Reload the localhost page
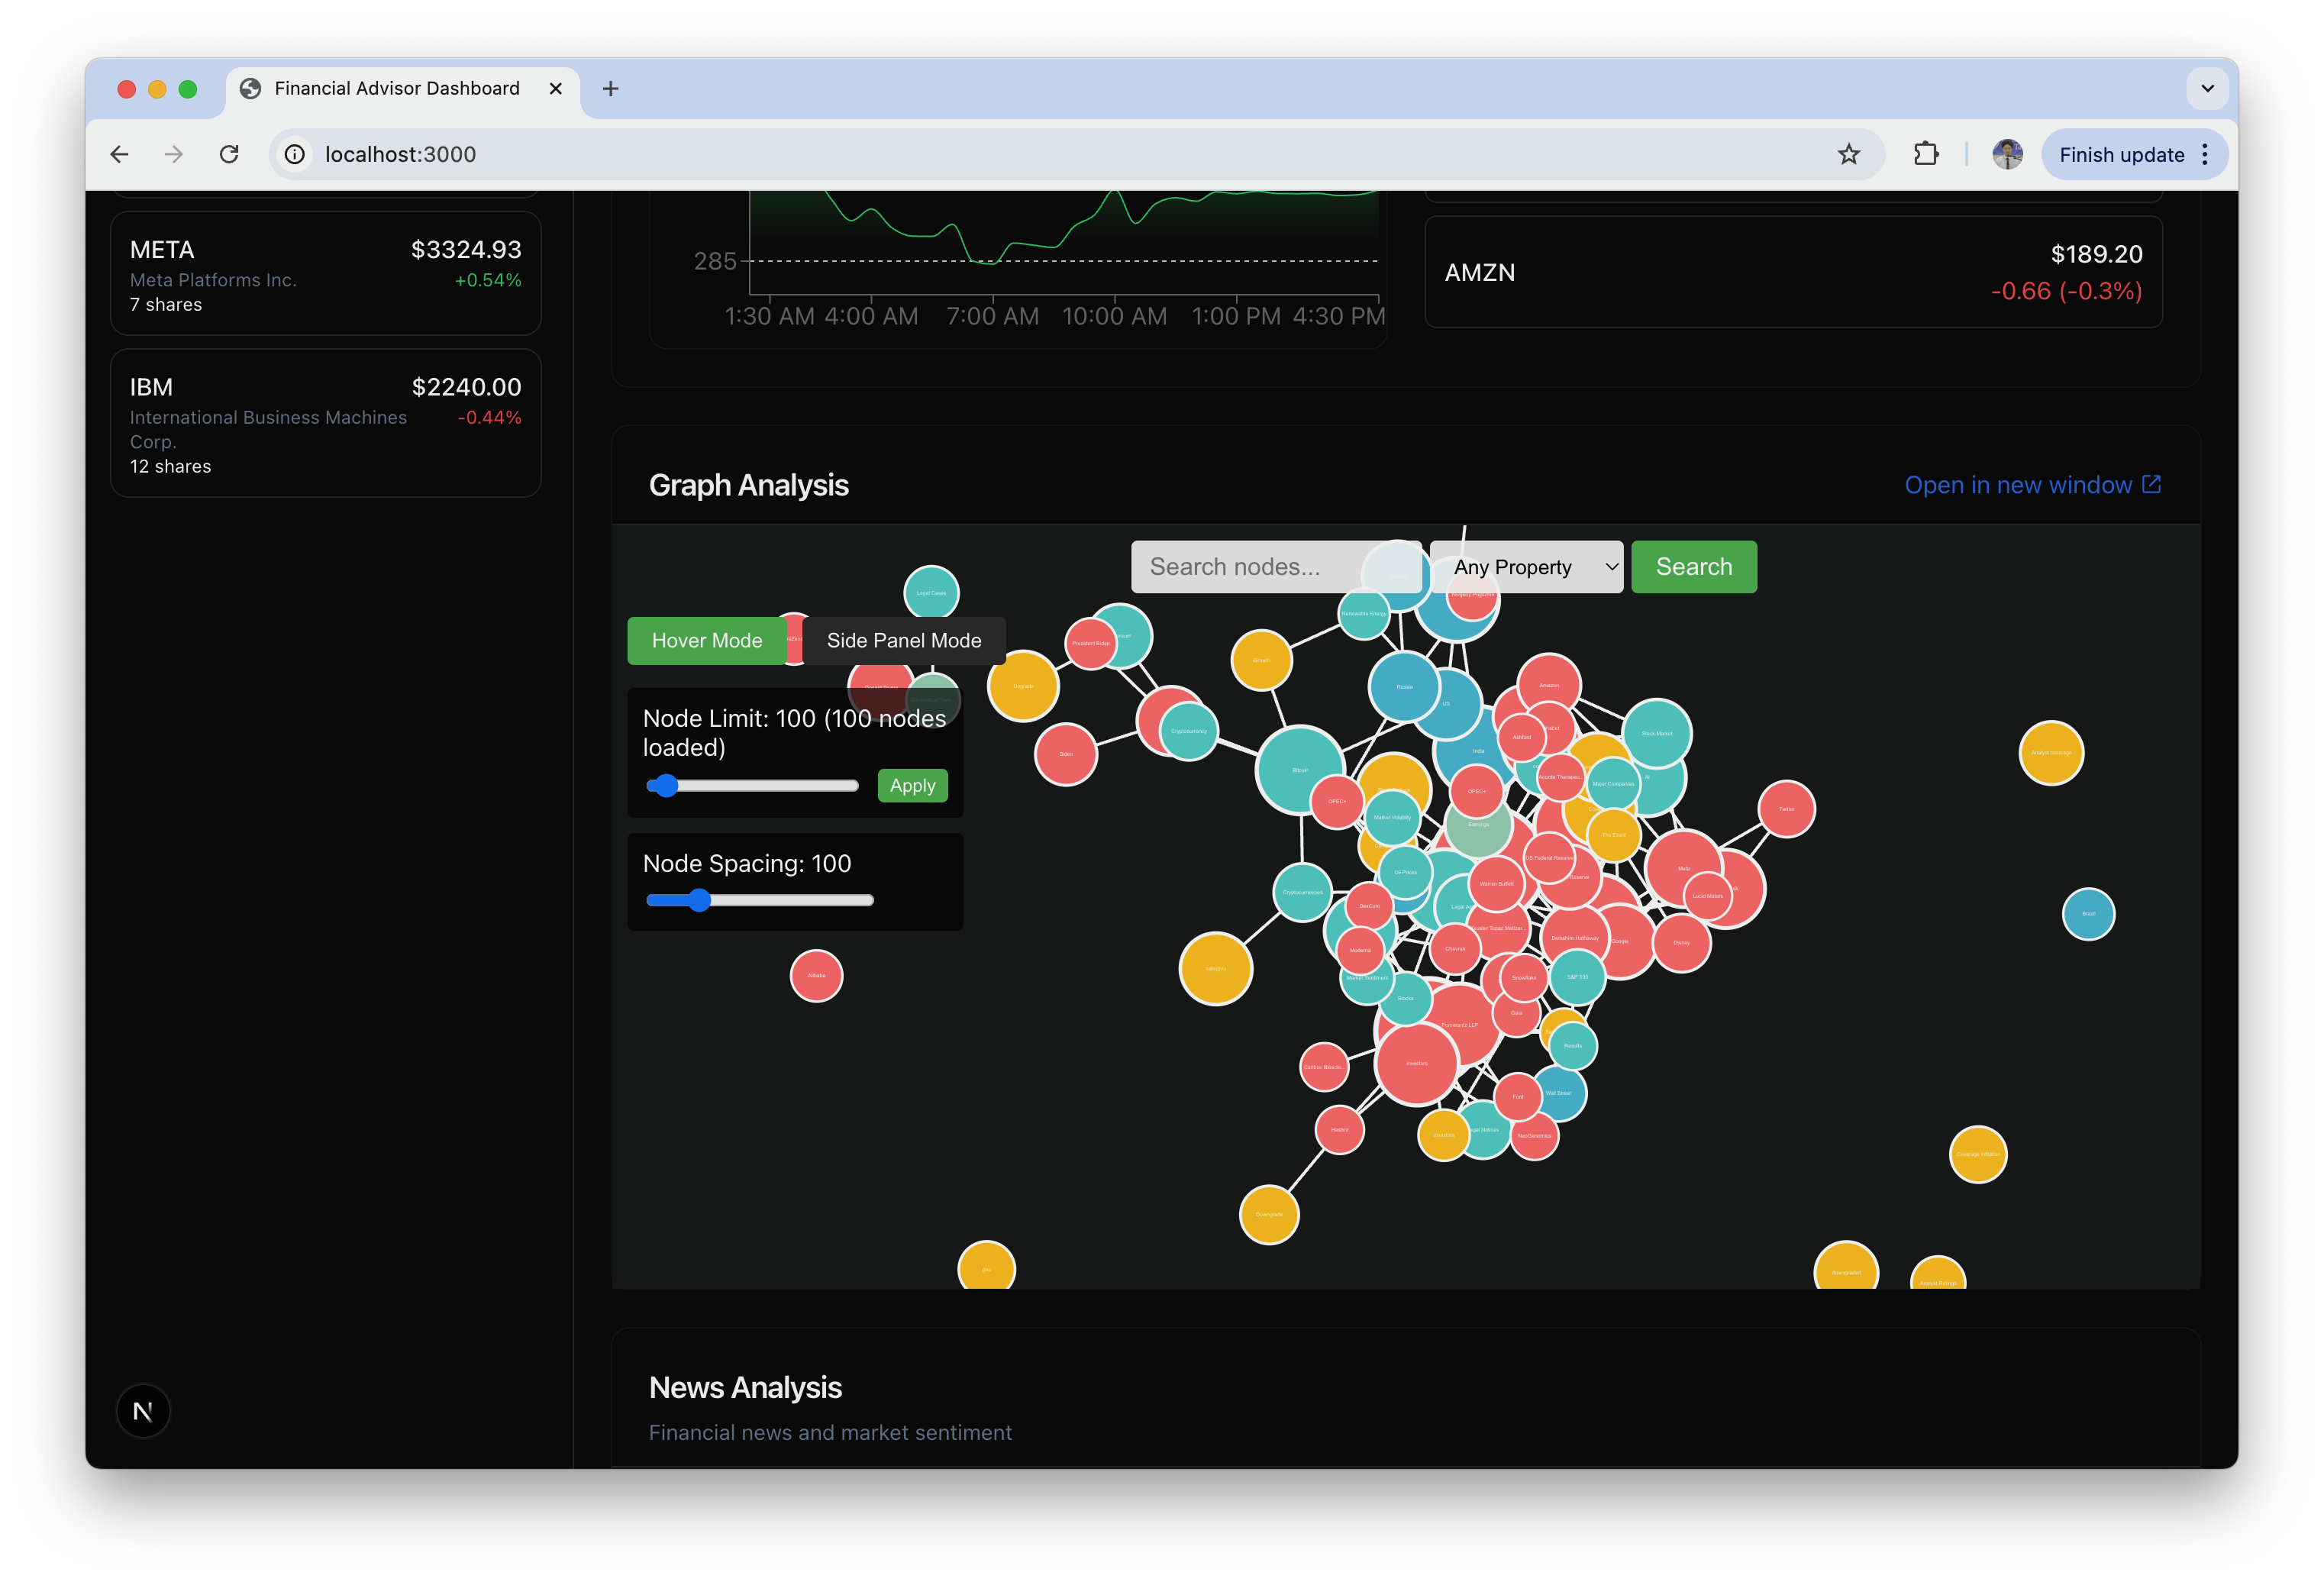The width and height of the screenshot is (2324, 1582). point(229,154)
